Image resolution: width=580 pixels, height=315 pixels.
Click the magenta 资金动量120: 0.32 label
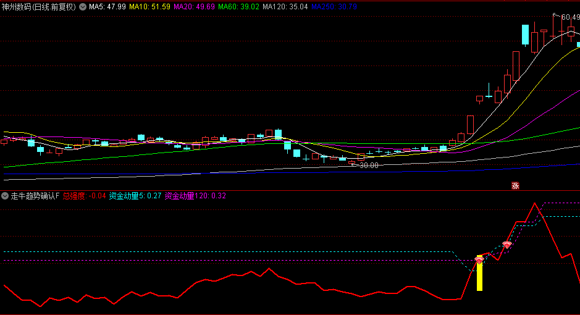pyautogui.click(x=195, y=196)
